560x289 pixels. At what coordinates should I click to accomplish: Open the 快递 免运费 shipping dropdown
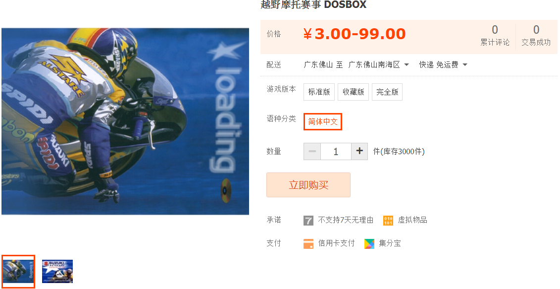coord(443,65)
